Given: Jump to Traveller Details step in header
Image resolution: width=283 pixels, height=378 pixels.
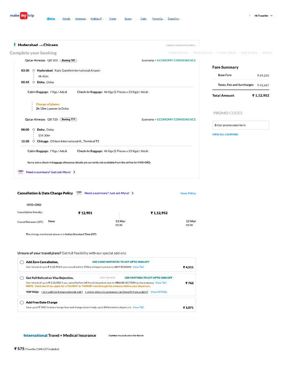Looking at the screenshot, I should [226, 53].
